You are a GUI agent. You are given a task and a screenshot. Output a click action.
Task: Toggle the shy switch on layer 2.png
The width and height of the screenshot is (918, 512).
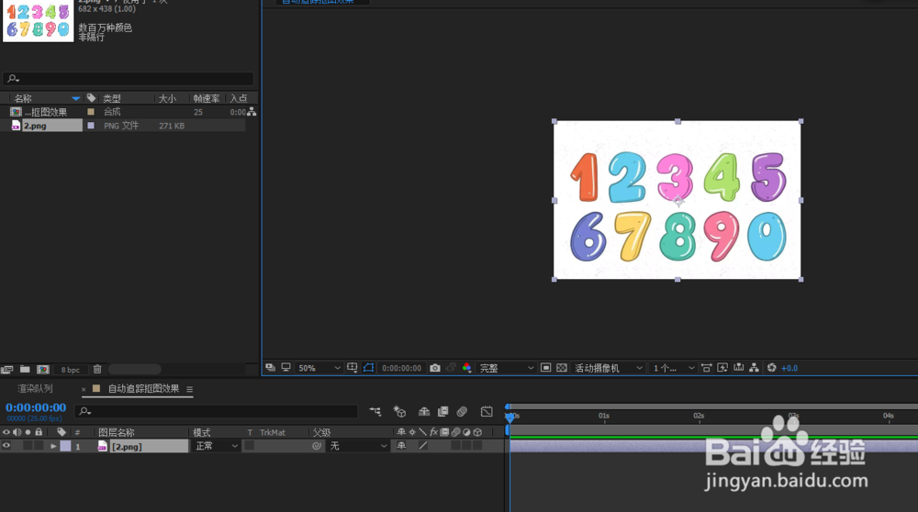coord(401,446)
